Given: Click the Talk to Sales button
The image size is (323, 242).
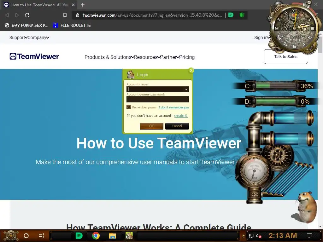Looking at the screenshot, I should click(x=286, y=57).
